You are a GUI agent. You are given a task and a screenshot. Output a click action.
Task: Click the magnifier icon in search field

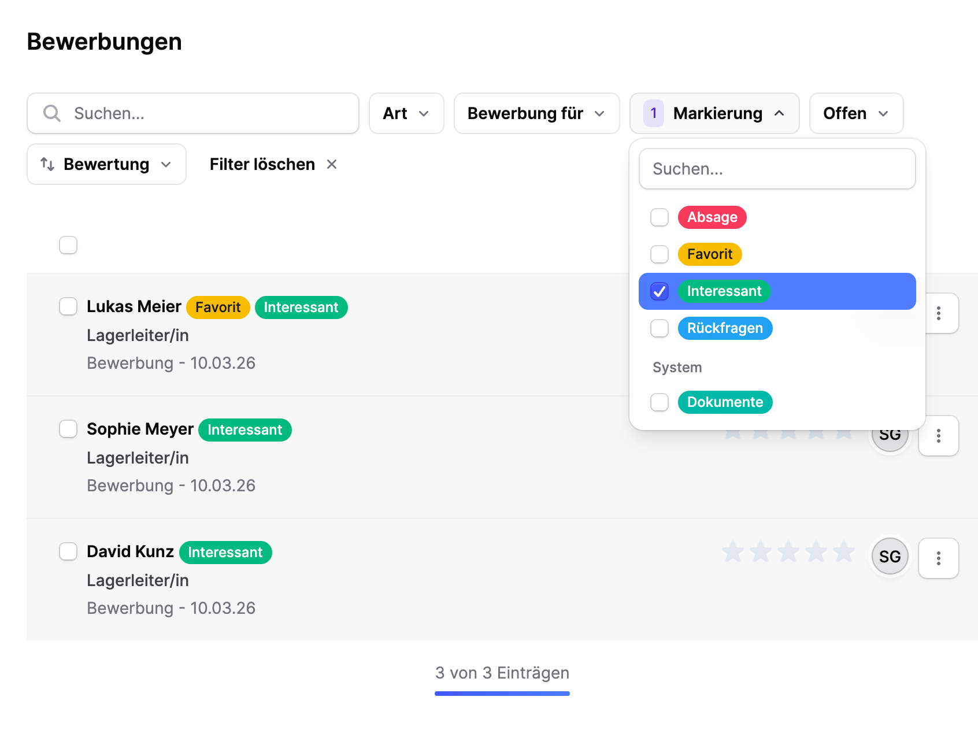(x=52, y=113)
